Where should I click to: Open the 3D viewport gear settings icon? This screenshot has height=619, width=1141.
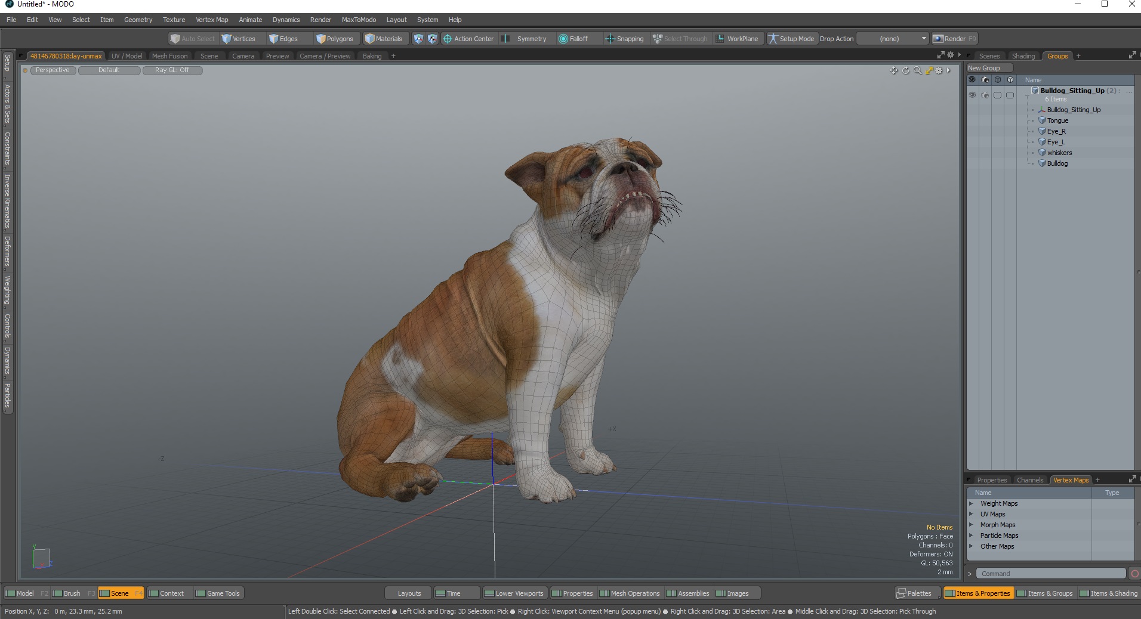939,70
